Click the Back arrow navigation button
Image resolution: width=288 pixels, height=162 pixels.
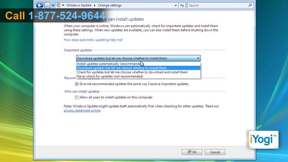click(40, 5)
